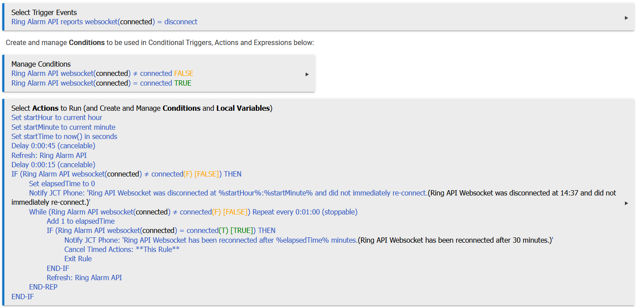The width and height of the screenshot is (636, 308).
Task: Select condition 'websocket(connected) = connected TRUE'
Action: pyautogui.click(x=101, y=83)
